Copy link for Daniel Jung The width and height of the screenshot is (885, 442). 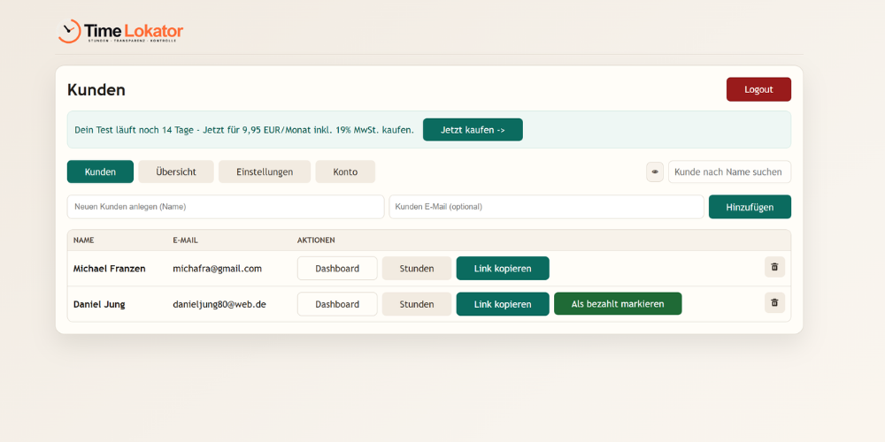503,304
